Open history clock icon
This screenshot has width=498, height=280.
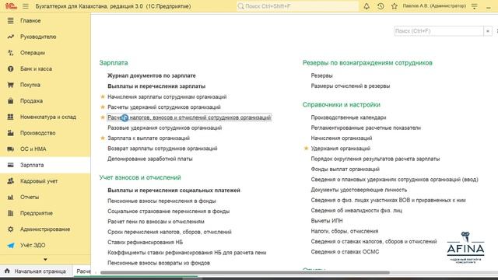[381, 6]
